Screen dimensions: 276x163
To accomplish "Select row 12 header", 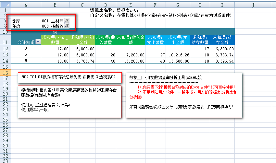I will [x=5, y=48].
